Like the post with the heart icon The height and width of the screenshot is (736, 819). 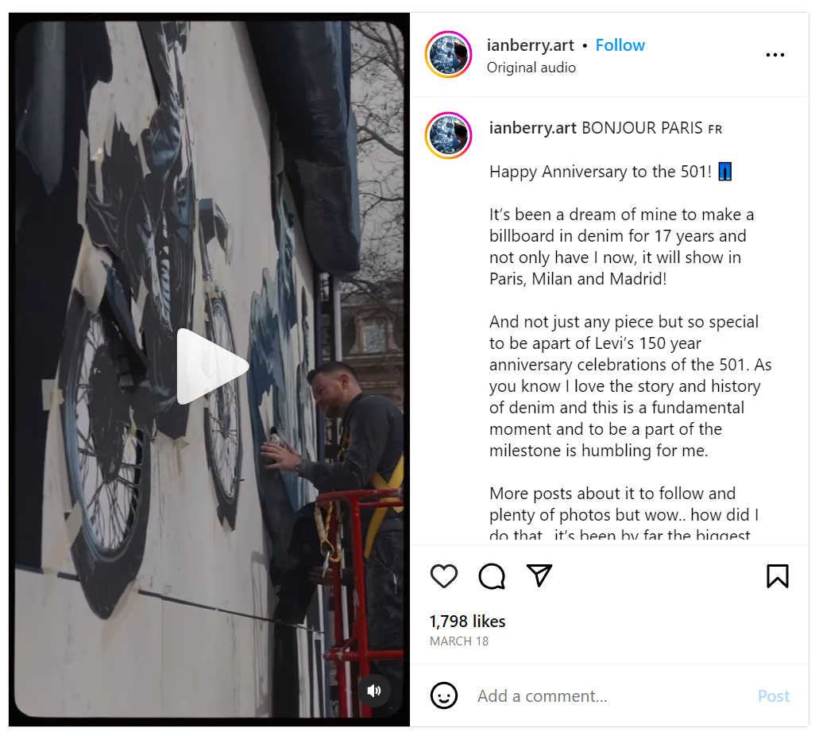click(443, 576)
